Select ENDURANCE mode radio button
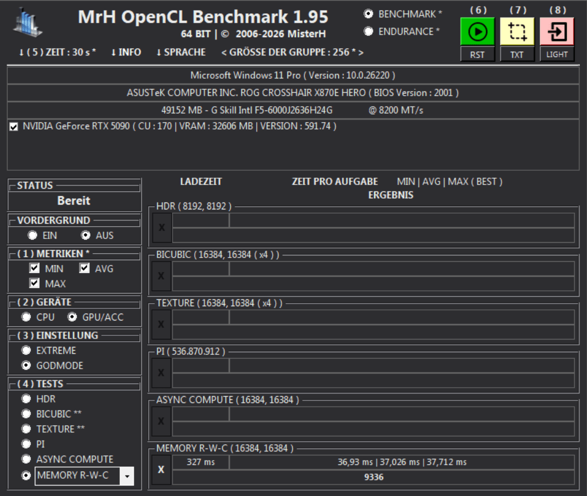Viewport: 587px width, 496px height. click(368, 31)
